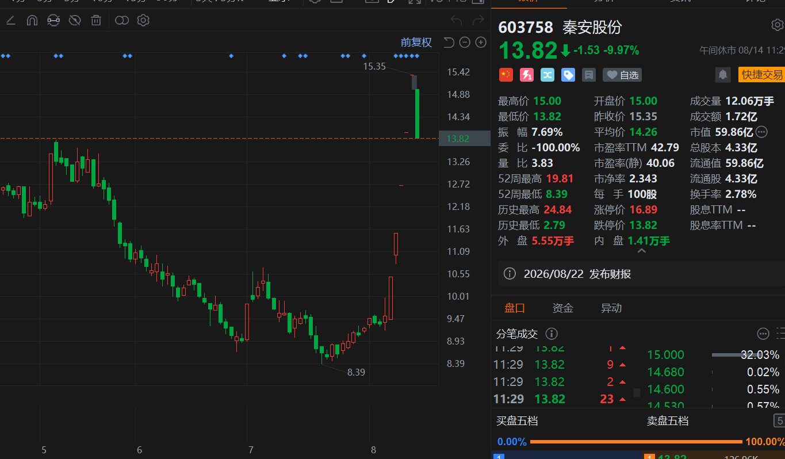Click the China flag market icon

coord(506,75)
